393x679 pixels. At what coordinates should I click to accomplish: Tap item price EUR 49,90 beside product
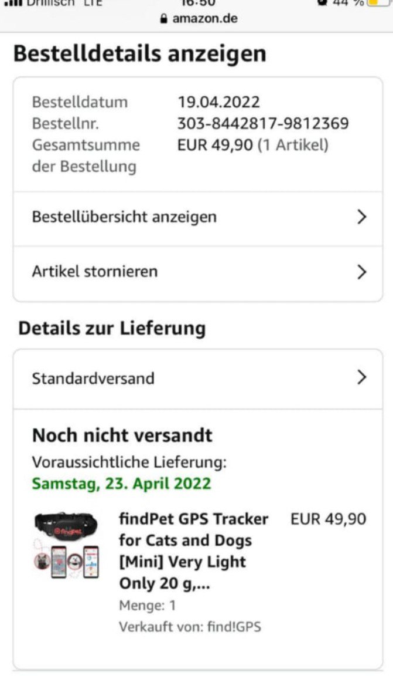pos(328,519)
